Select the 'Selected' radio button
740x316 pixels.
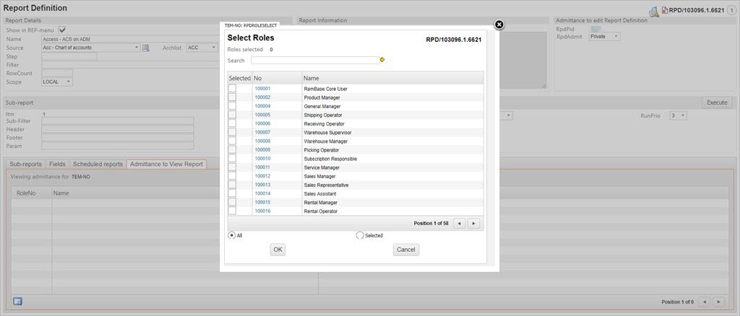tap(360, 235)
